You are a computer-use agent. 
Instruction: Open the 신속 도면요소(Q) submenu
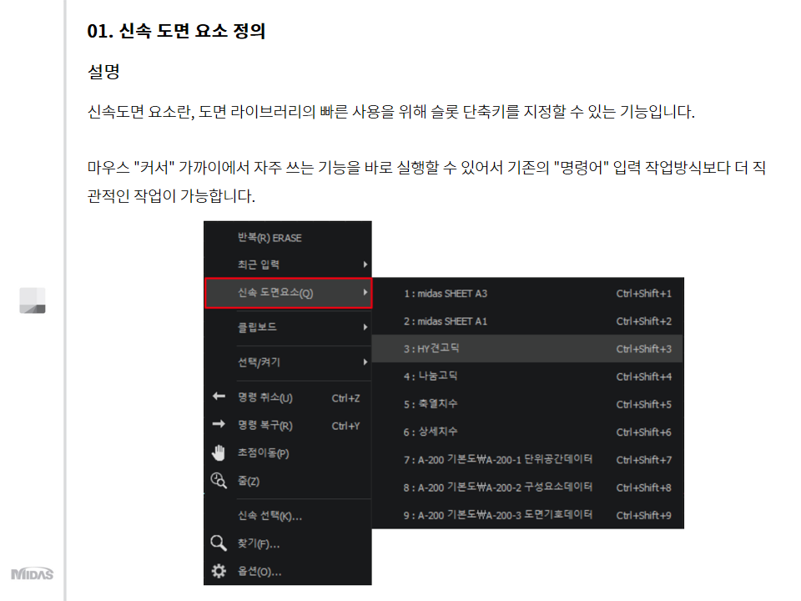(288, 293)
